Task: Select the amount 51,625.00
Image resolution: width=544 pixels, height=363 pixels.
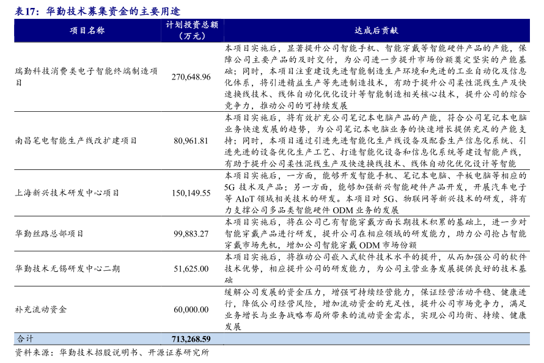Action: pos(191,269)
